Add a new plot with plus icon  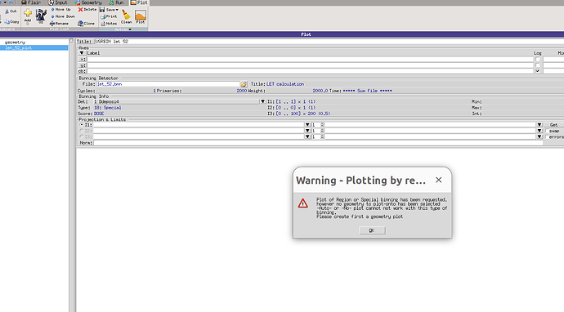(x=28, y=13)
